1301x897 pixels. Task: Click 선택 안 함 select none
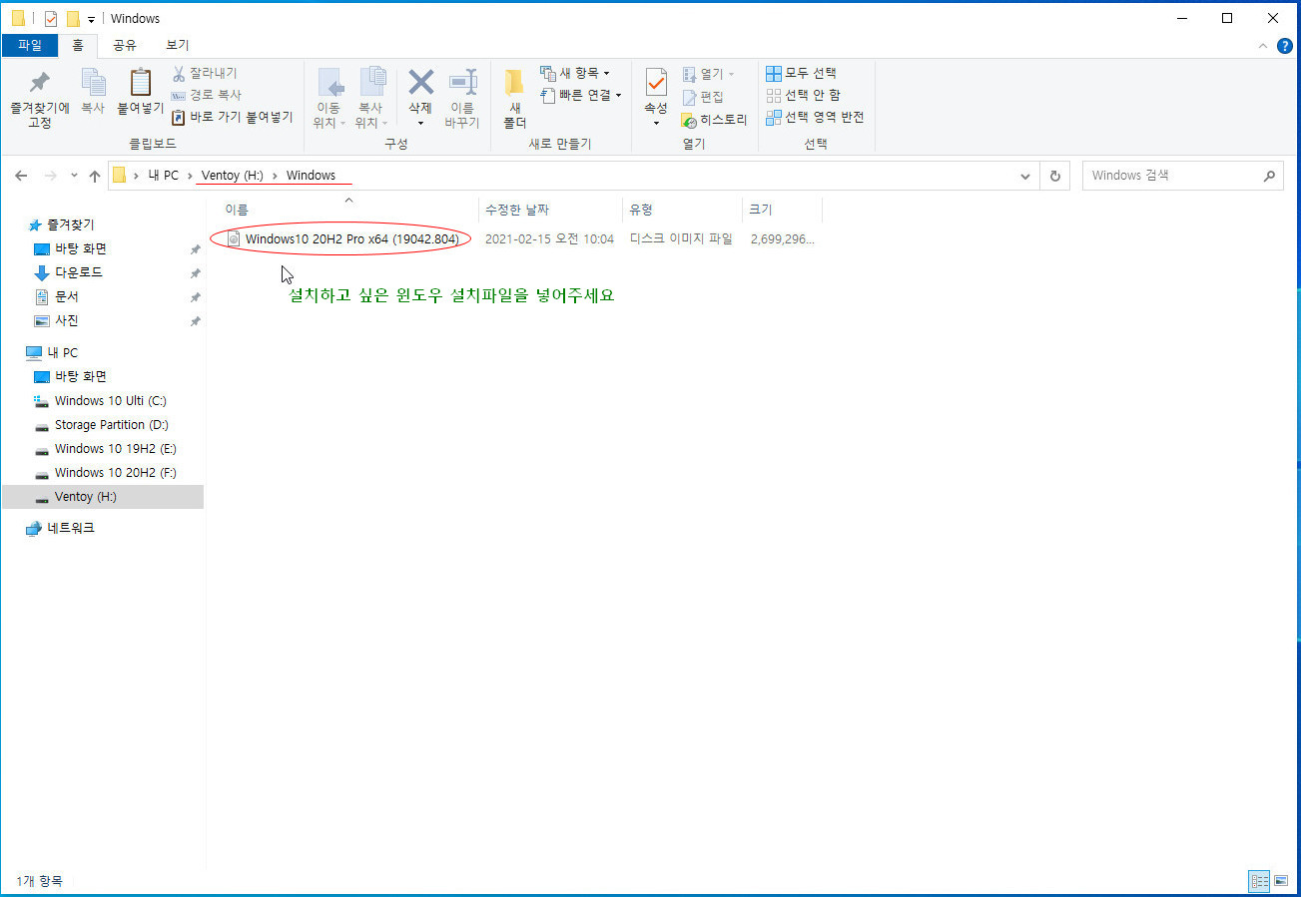coord(804,95)
